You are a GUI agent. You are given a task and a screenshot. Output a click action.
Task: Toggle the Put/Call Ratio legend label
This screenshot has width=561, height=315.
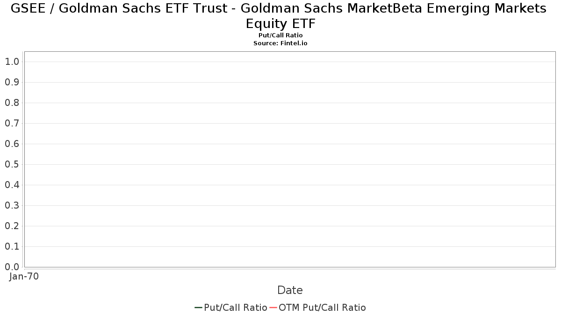(236, 308)
